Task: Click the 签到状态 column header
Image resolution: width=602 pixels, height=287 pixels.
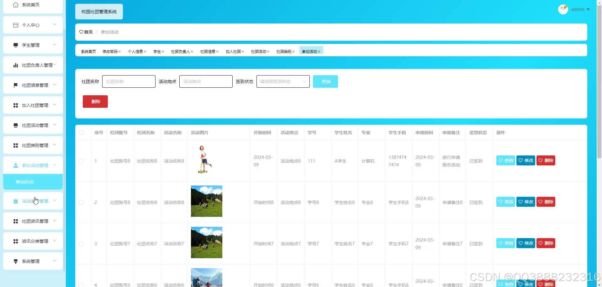Action: pyautogui.click(x=478, y=133)
